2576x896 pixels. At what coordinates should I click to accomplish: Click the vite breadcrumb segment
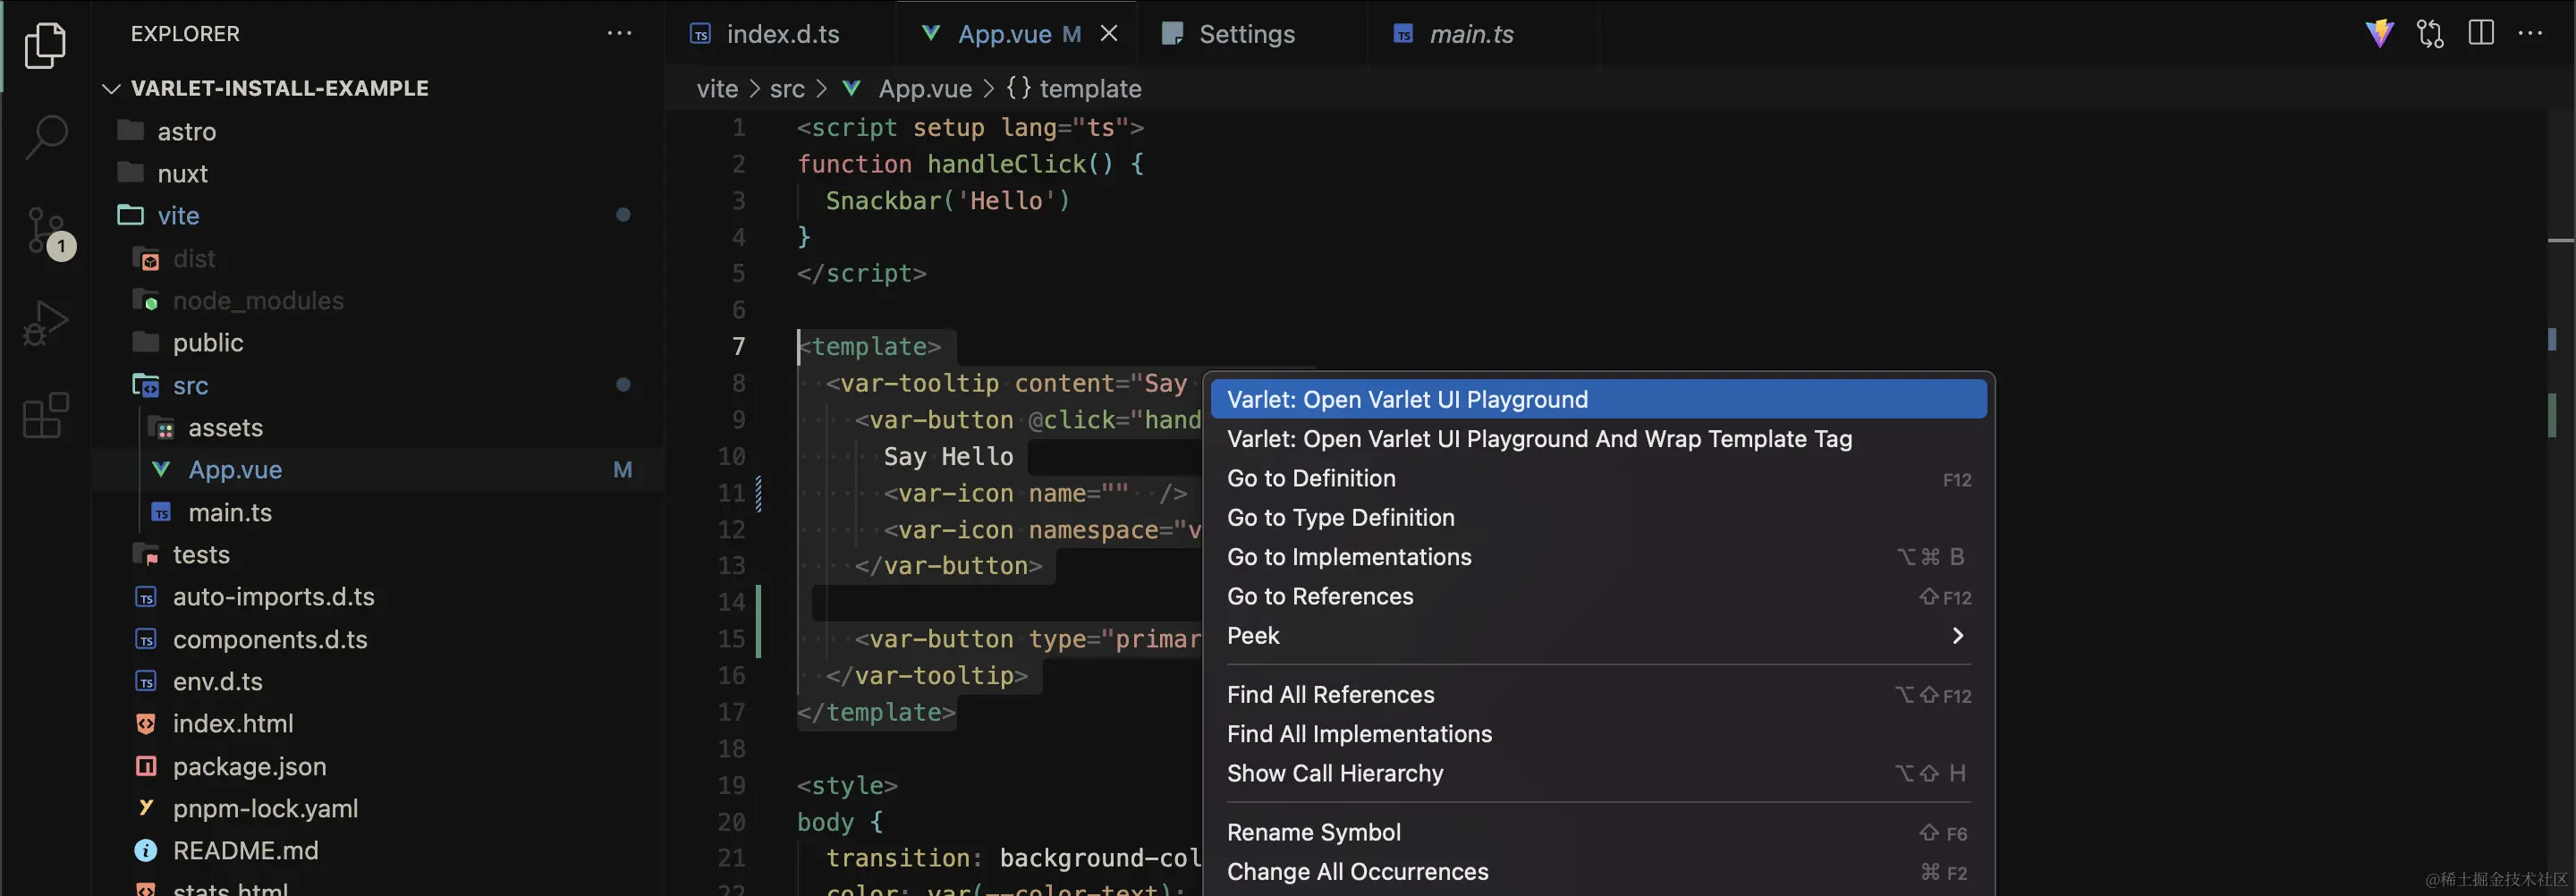coord(717,89)
